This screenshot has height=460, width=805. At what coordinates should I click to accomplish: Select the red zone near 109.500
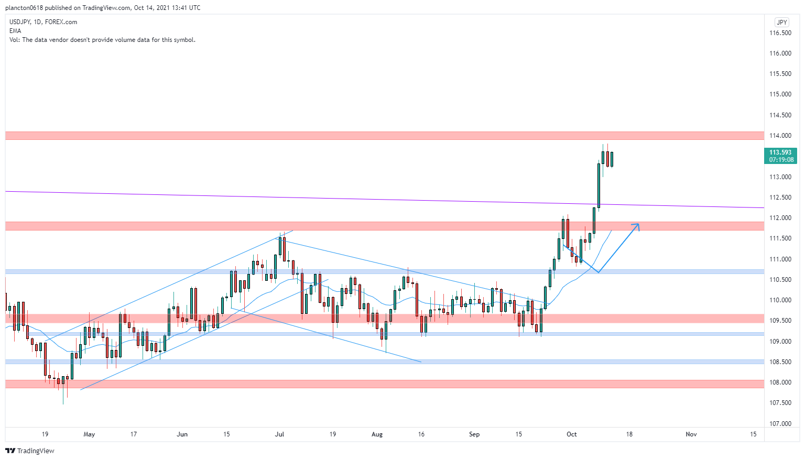click(385, 318)
